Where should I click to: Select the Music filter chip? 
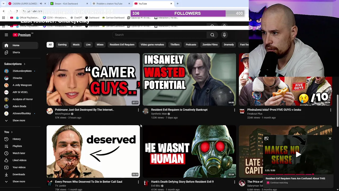(x=76, y=45)
